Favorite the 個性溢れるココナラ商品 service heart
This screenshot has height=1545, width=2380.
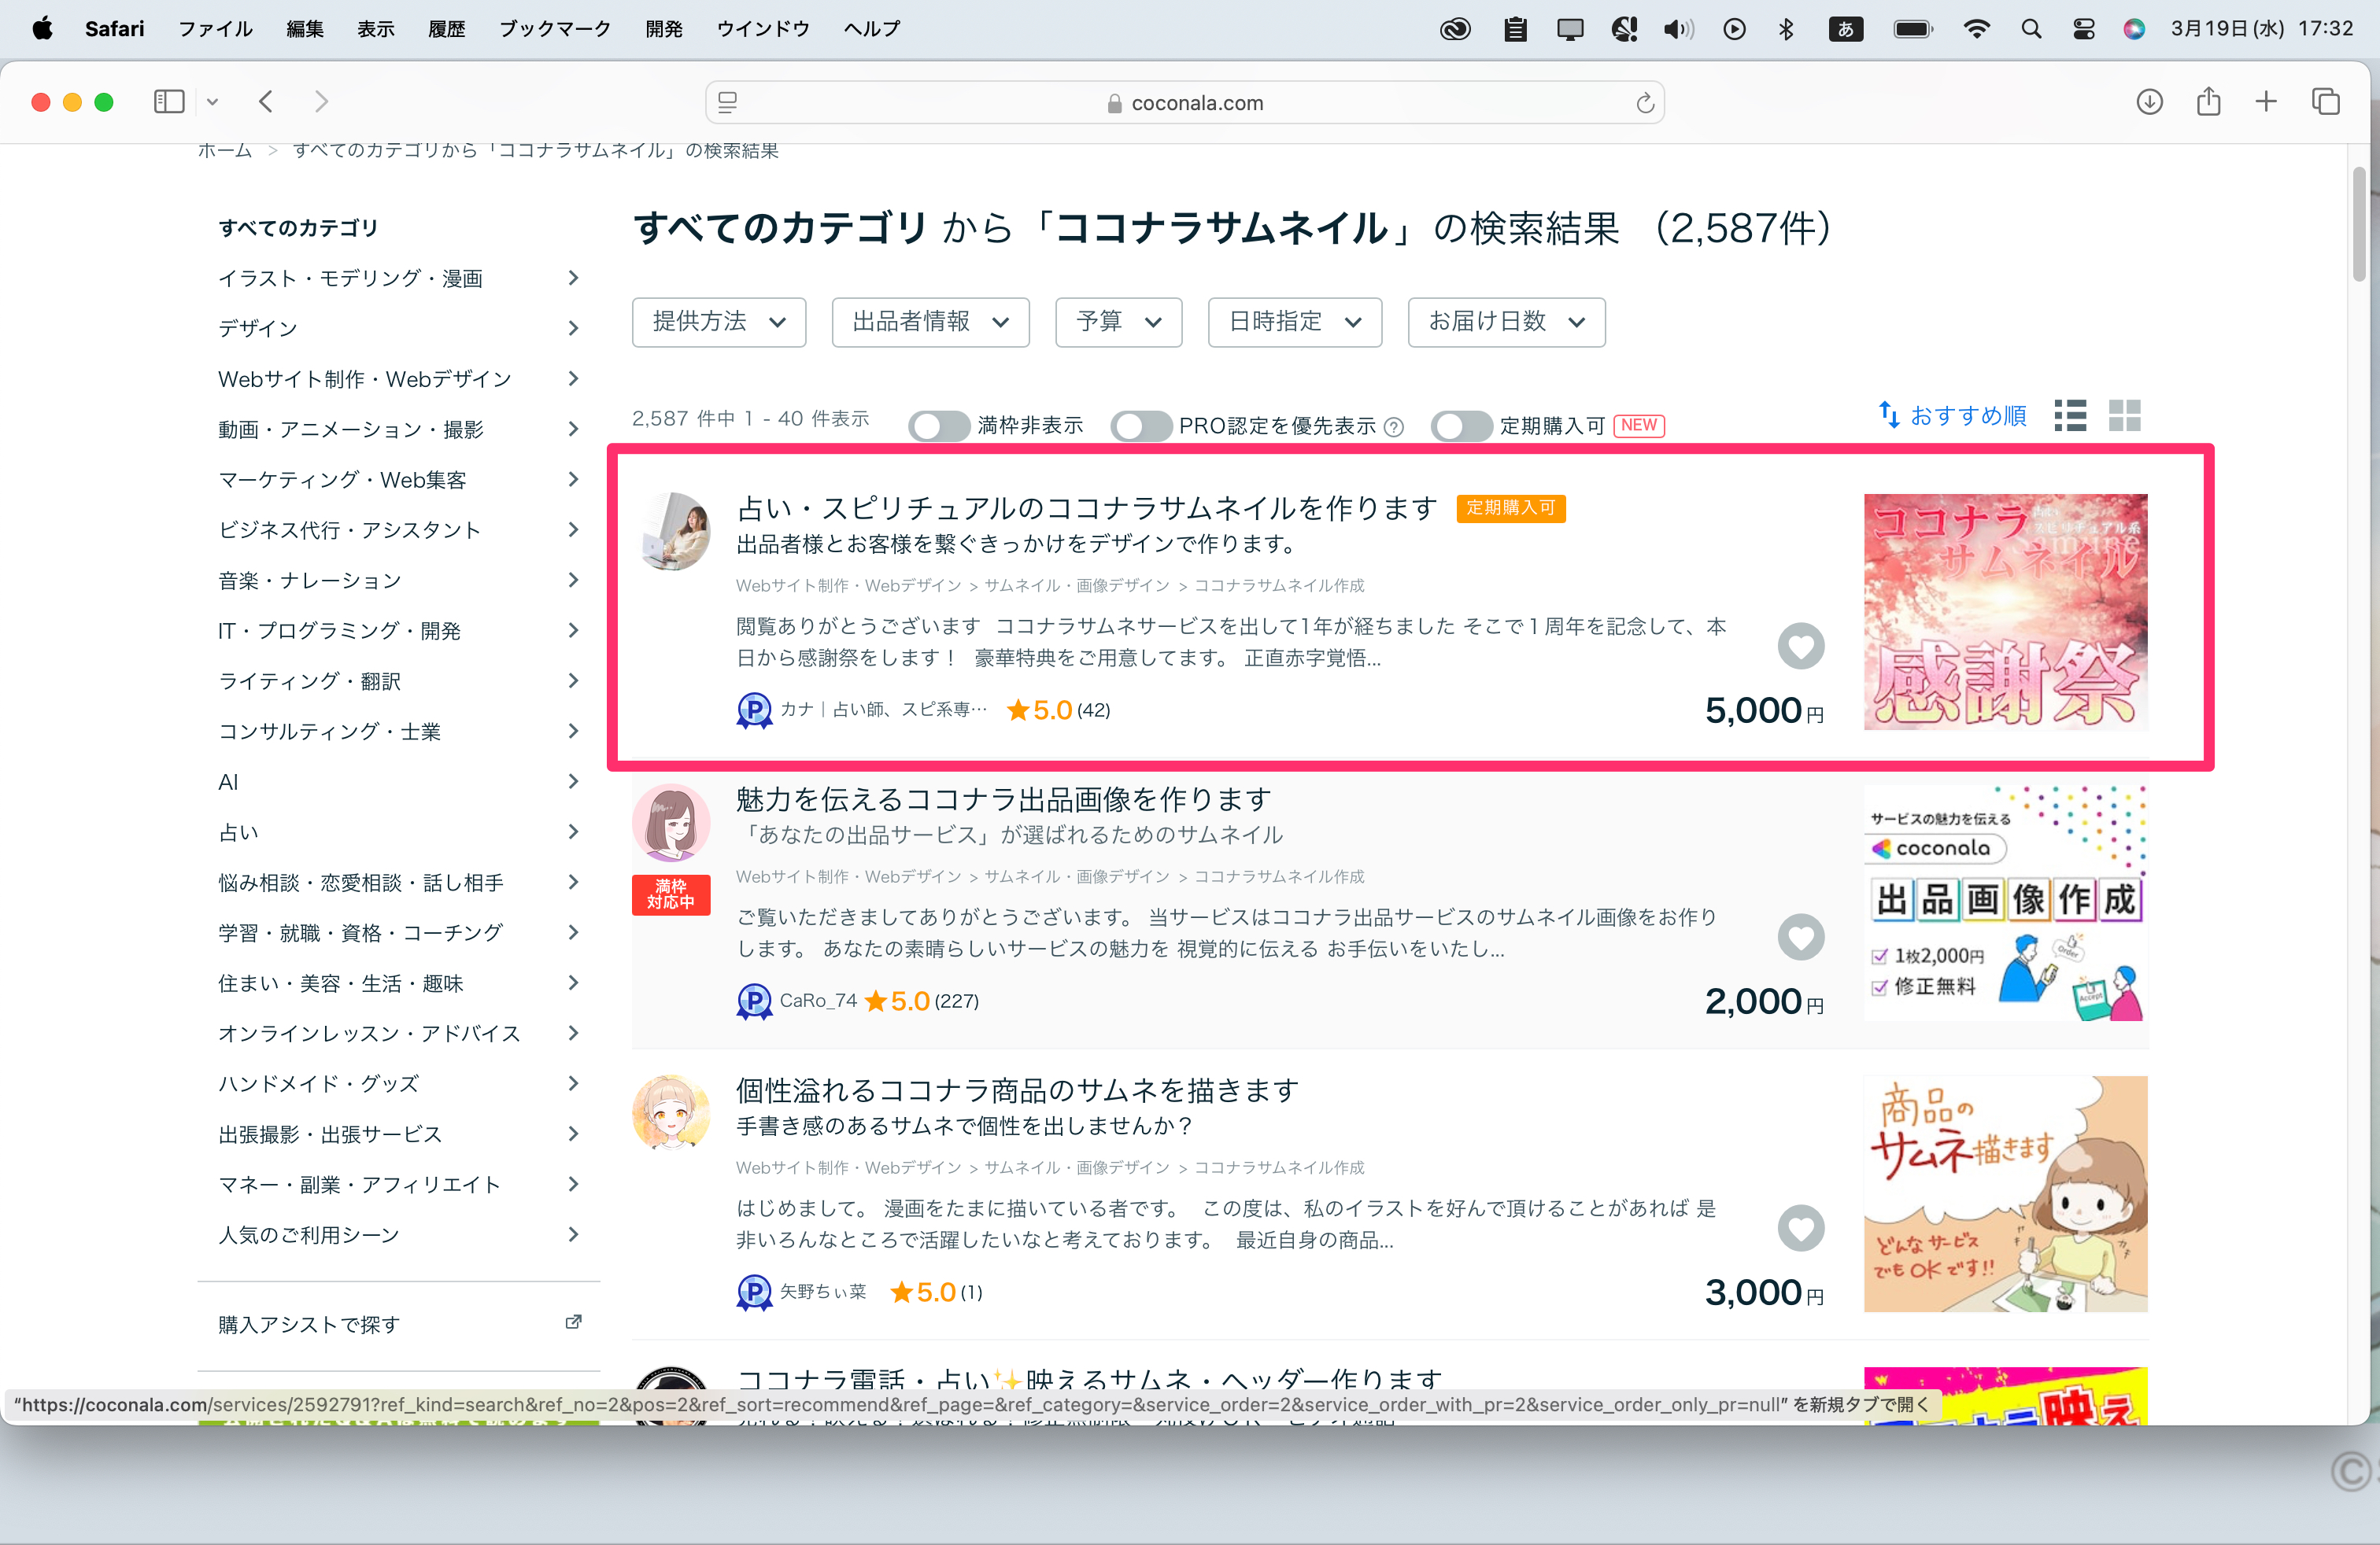coord(1800,1228)
